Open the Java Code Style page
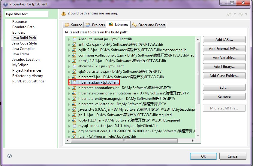Screen dimensions: 253x166 pyautogui.click(x=24, y=43)
